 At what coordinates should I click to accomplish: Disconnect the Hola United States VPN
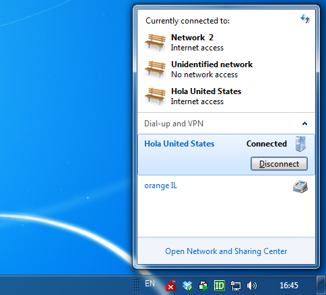(279, 164)
